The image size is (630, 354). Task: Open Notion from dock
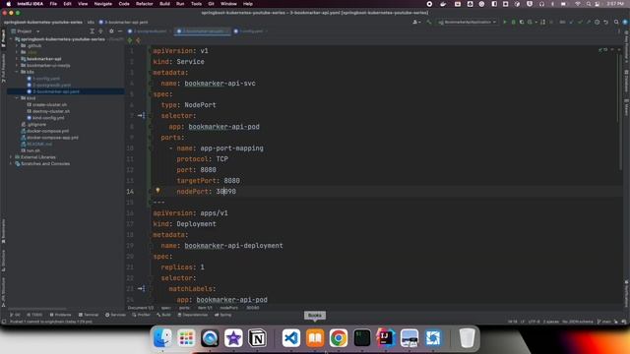pyautogui.click(x=257, y=338)
